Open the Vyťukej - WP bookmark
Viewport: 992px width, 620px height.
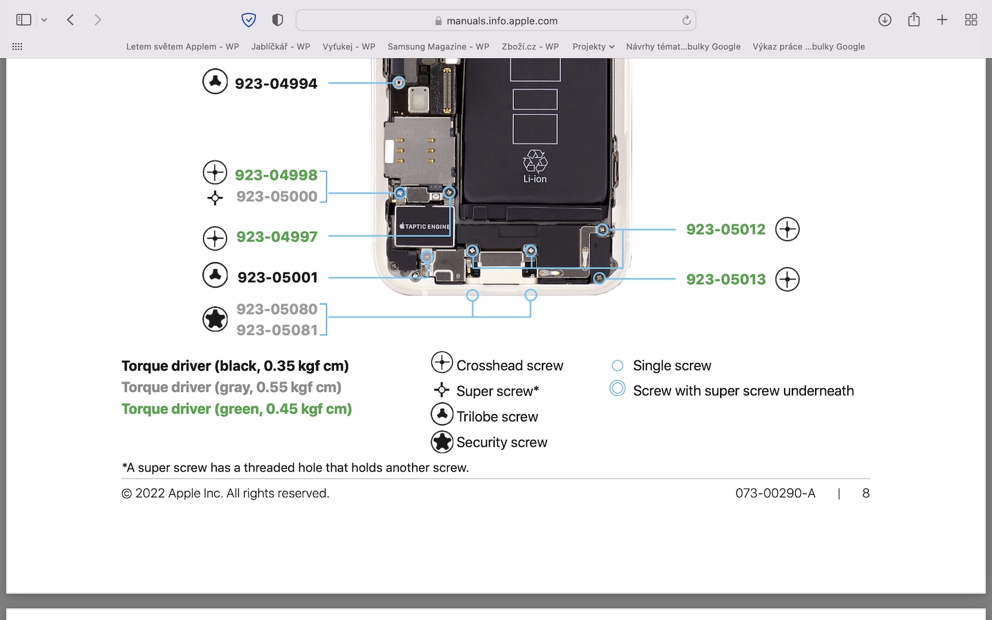tap(349, 46)
